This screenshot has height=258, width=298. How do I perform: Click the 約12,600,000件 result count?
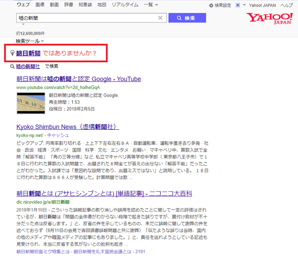(31, 33)
